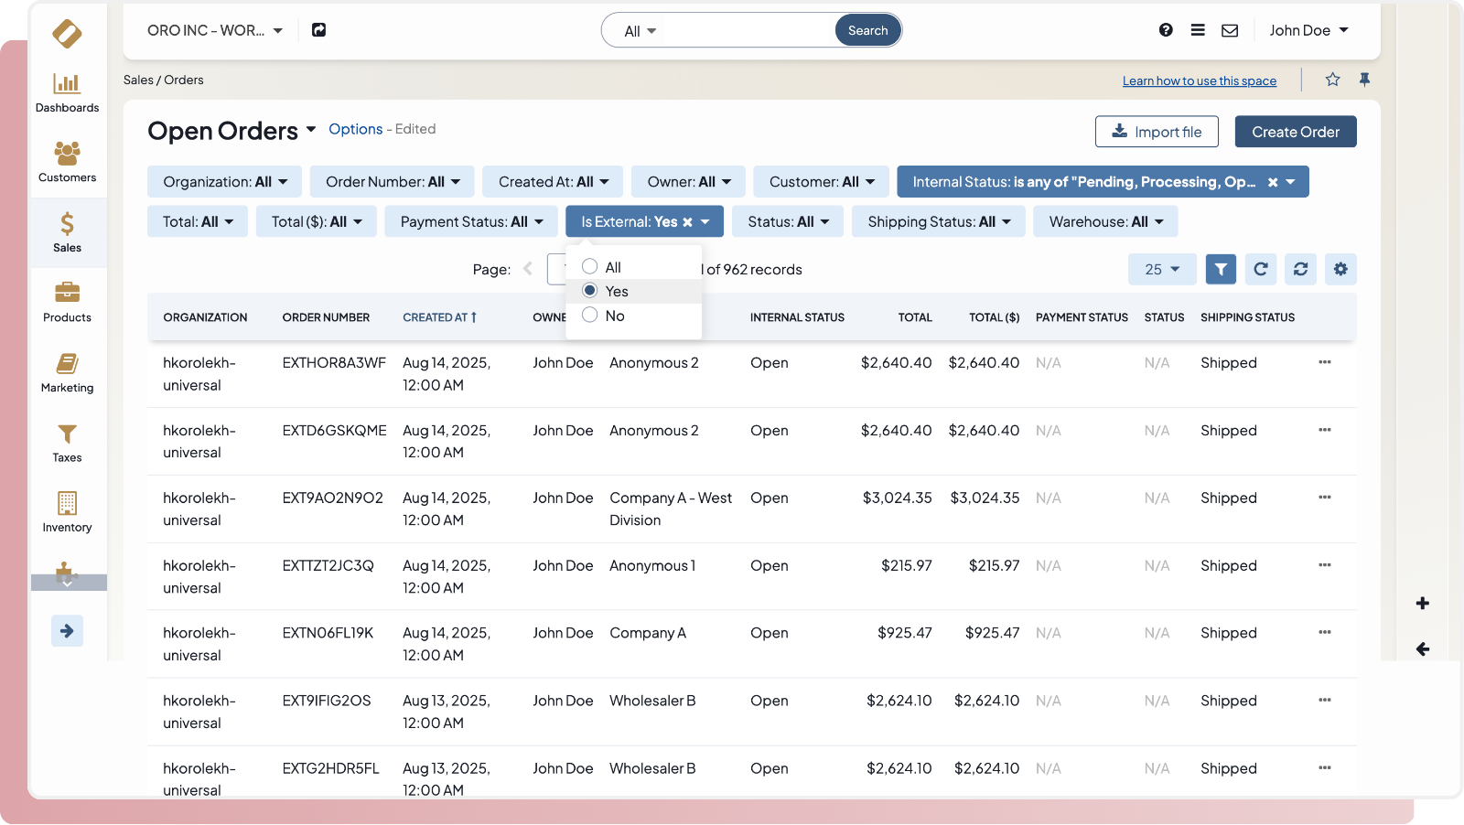1464x825 pixels.
Task: Open the envelope mail icon
Action: point(1230,30)
